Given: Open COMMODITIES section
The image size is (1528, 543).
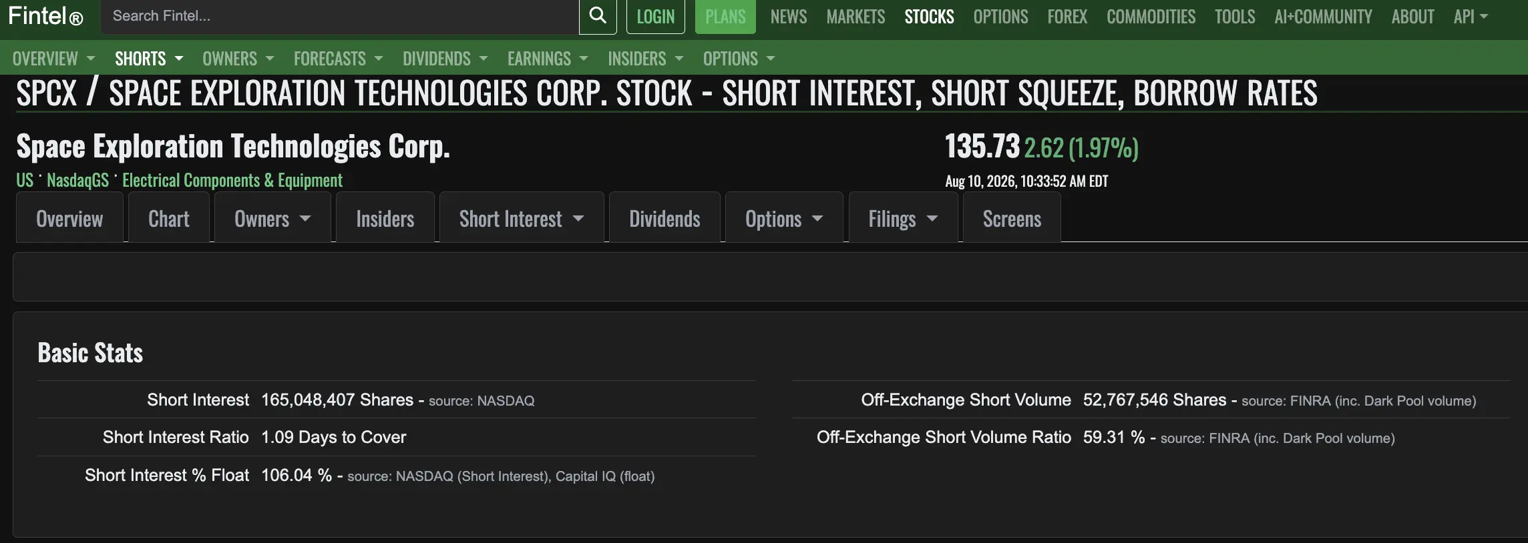Looking at the screenshot, I should pos(1151,17).
